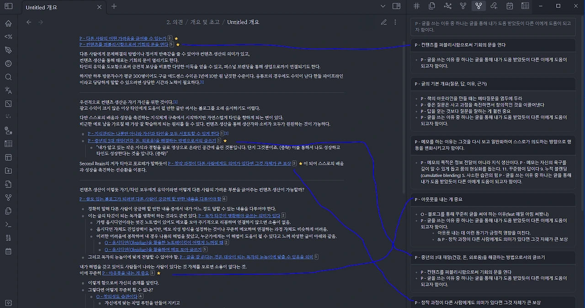This screenshot has width=585, height=308.
Task: Collapse bullet '이렇게 함으로써 자신의 존재를 알린다'
Action: pos(84,283)
